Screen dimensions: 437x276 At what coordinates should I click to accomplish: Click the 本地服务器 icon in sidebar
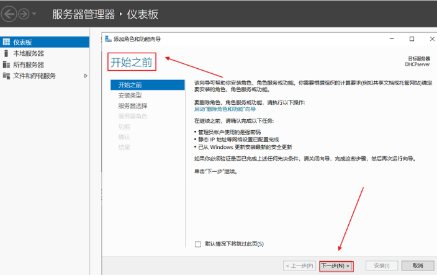[6, 53]
